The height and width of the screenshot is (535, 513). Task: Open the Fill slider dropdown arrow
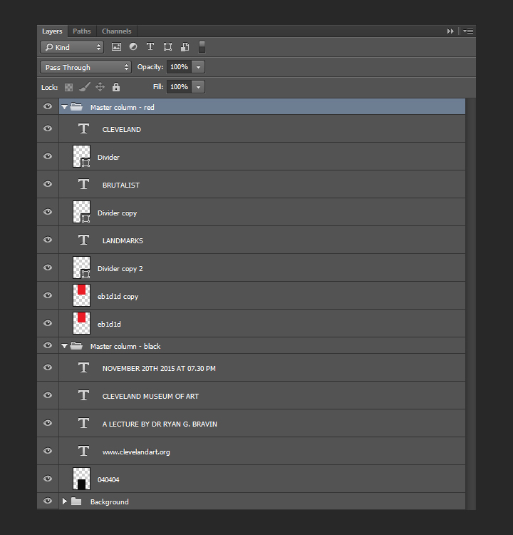coord(198,87)
